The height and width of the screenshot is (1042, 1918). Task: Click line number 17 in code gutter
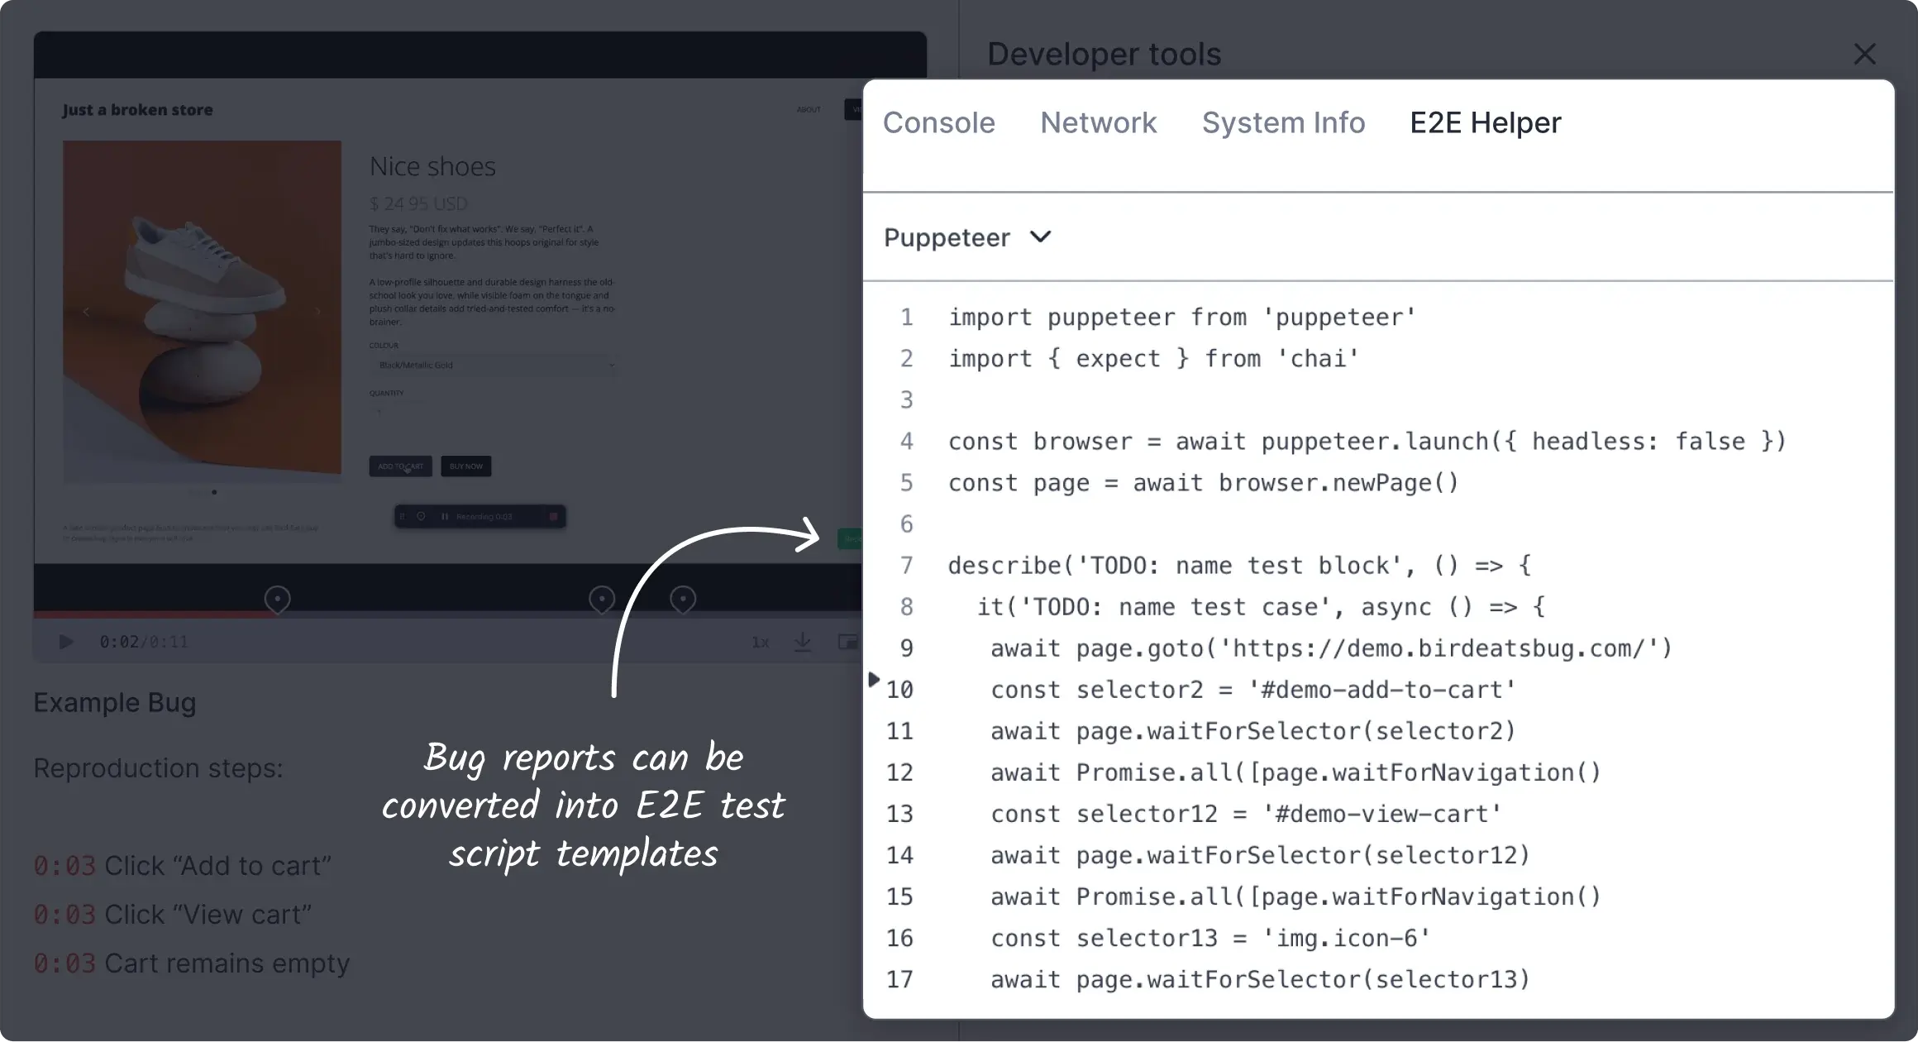click(899, 980)
